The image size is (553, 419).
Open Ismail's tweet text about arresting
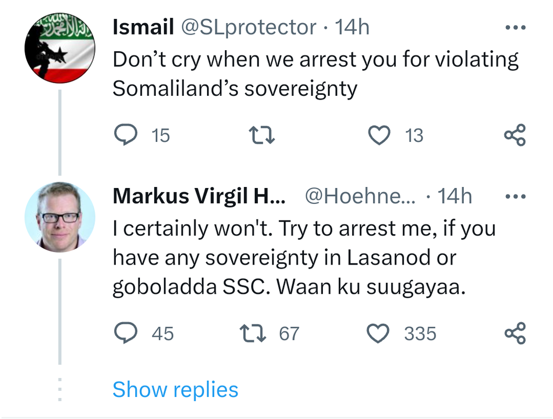pyautogui.click(x=315, y=74)
